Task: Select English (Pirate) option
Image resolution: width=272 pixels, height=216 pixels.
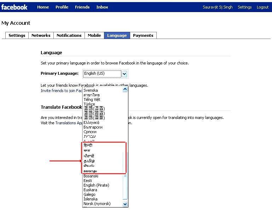Action: click(96, 185)
